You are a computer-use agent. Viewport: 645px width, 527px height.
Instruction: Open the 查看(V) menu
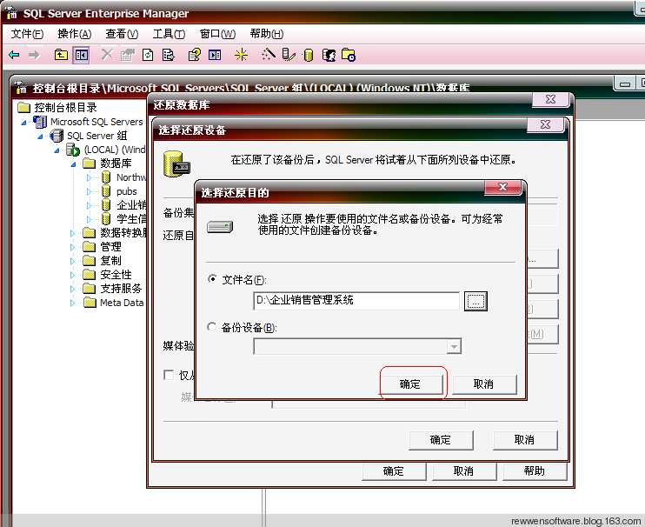click(x=122, y=34)
